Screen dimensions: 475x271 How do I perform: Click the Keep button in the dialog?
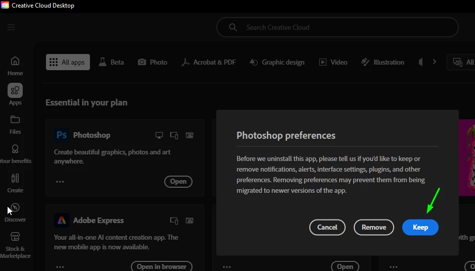pos(420,227)
